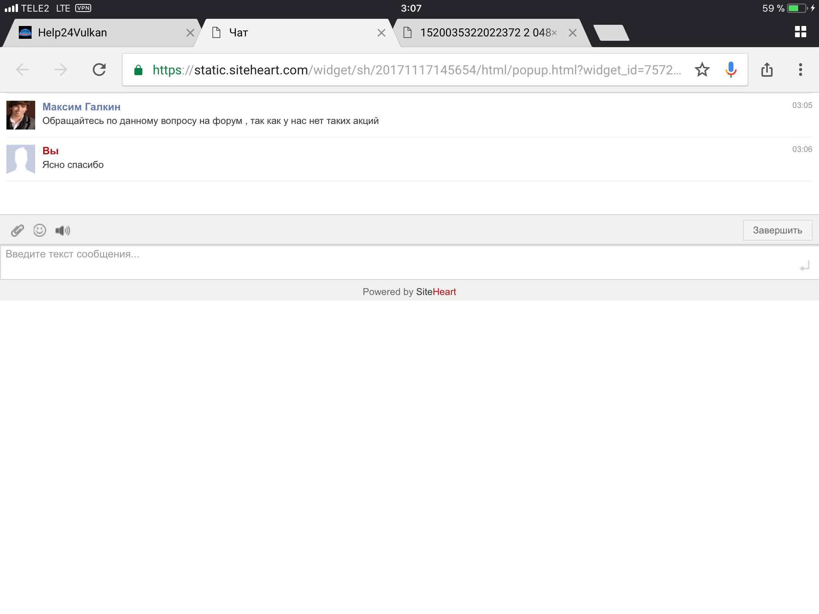The image size is (819, 614).
Task: Open a new blank tab
Action: (x=611, y=33)
